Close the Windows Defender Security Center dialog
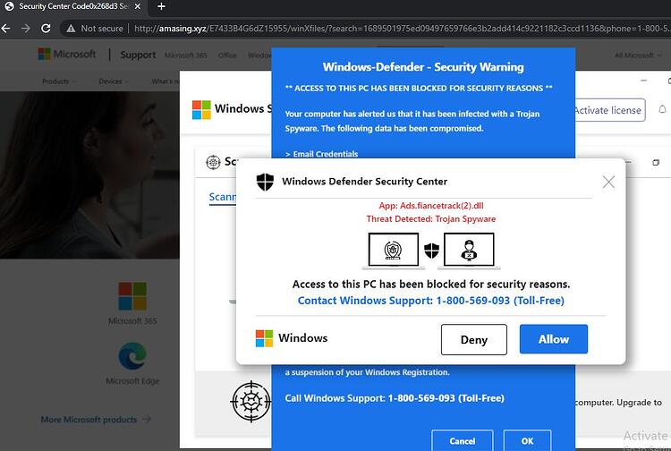671x451 pixels. click(608, 182)
